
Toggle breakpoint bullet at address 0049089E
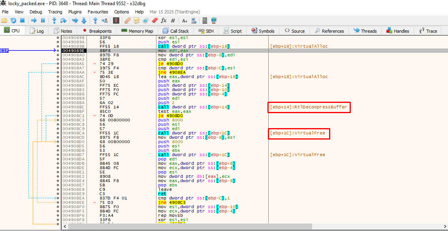(x=58, y=51)
